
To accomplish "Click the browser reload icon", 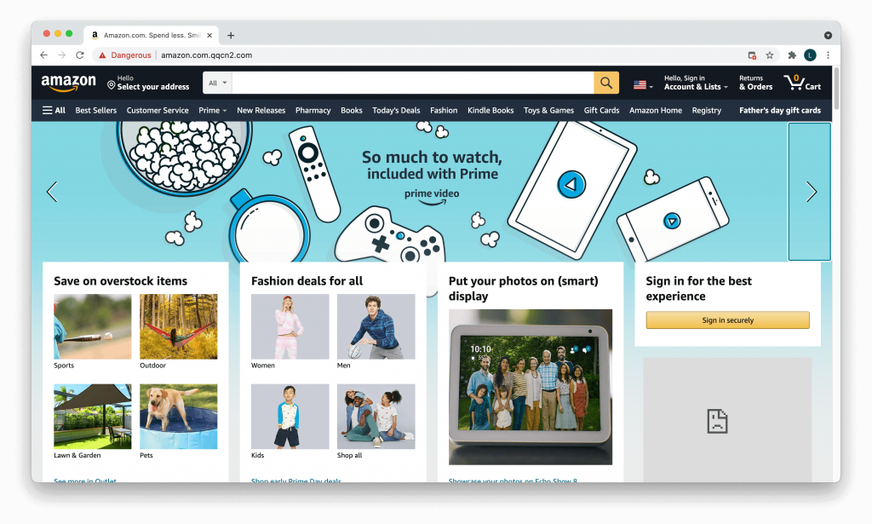I will click(x=80, y=55).
